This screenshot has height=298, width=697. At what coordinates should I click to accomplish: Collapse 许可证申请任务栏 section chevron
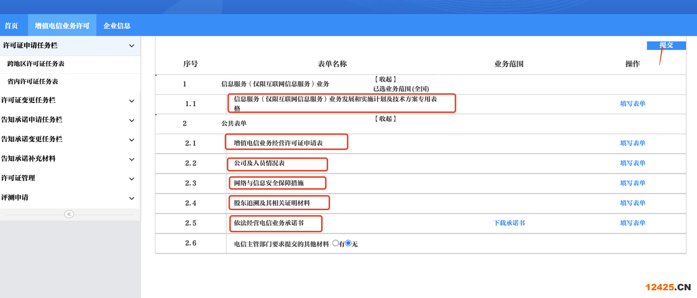click(131, 46)
